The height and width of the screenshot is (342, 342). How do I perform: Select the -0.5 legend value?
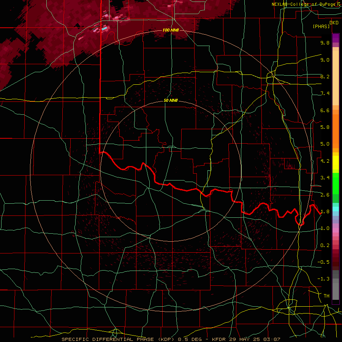click(x=323, y=262)
